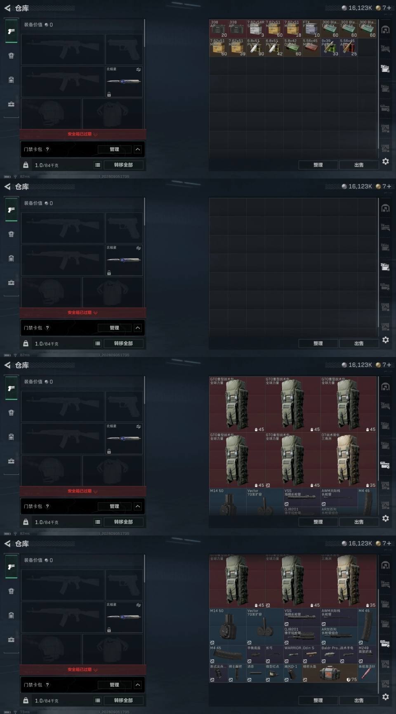Select AR加百列 长枪管组合 item in M249 screenshot
Viewport: 396px width, 714px height.
339,635
